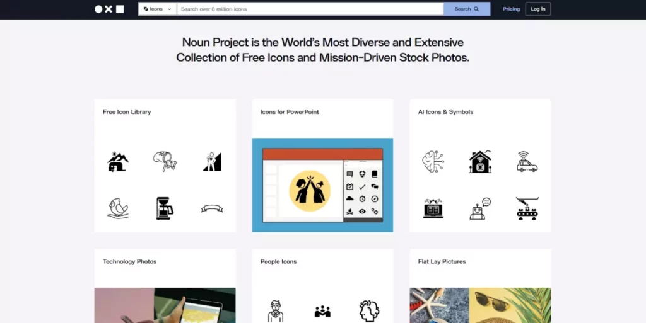This screenshot has width=646, height=323.
Task: Select the self-driving car icon
Action: [x=527, y=161]
